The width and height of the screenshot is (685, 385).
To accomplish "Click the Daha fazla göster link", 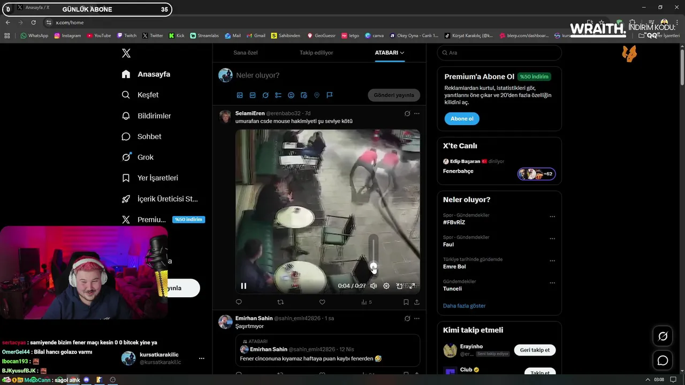I will pos(464,306).
